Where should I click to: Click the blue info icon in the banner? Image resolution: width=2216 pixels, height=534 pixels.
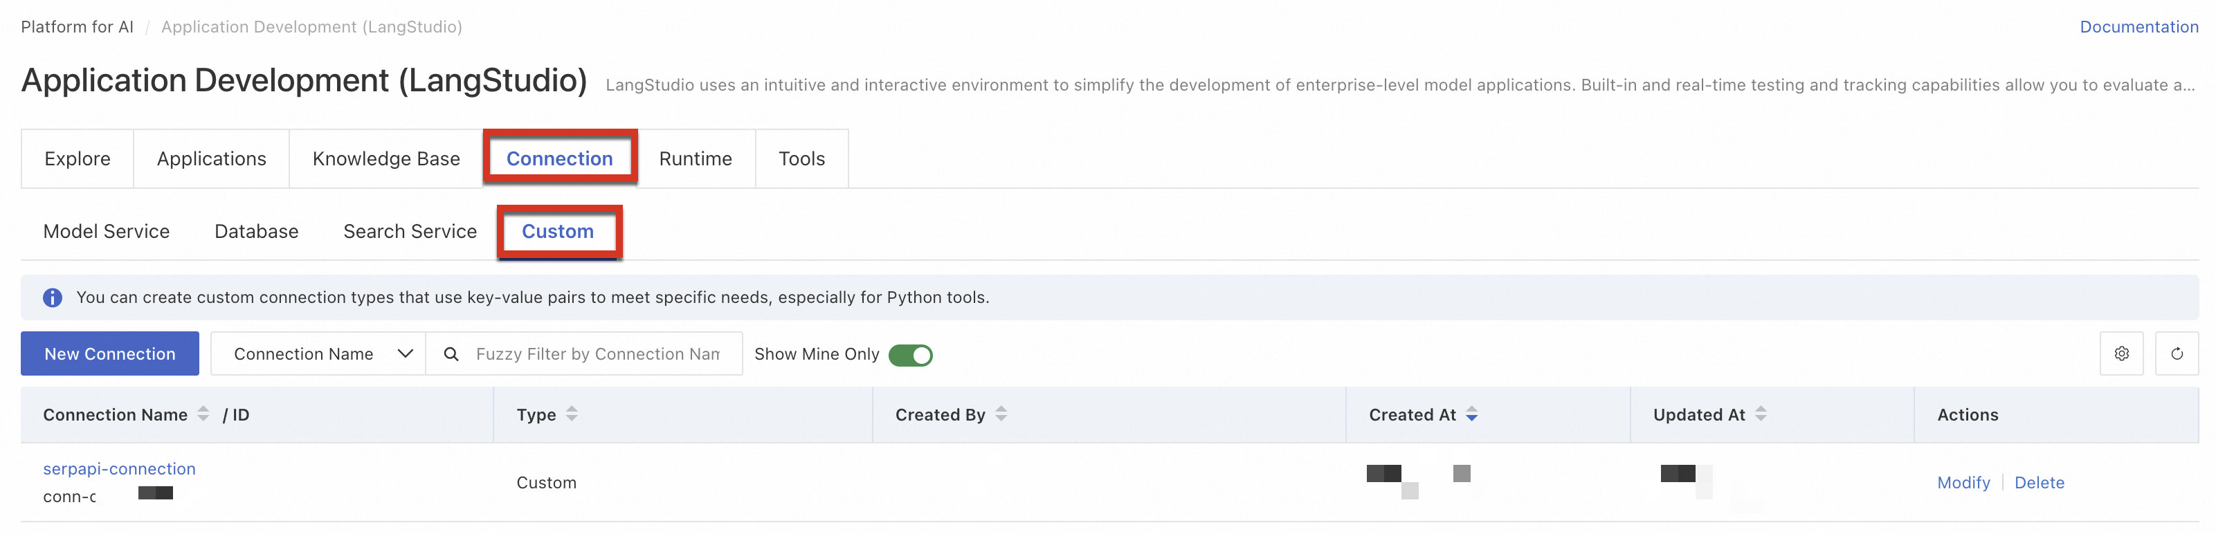click(x=53, y=297)
